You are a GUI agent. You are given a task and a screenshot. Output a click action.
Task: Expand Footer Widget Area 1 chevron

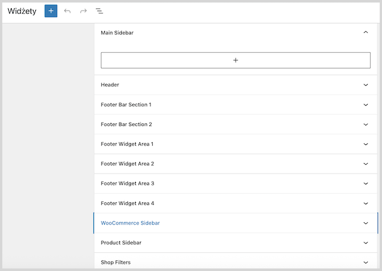[366, 144]
